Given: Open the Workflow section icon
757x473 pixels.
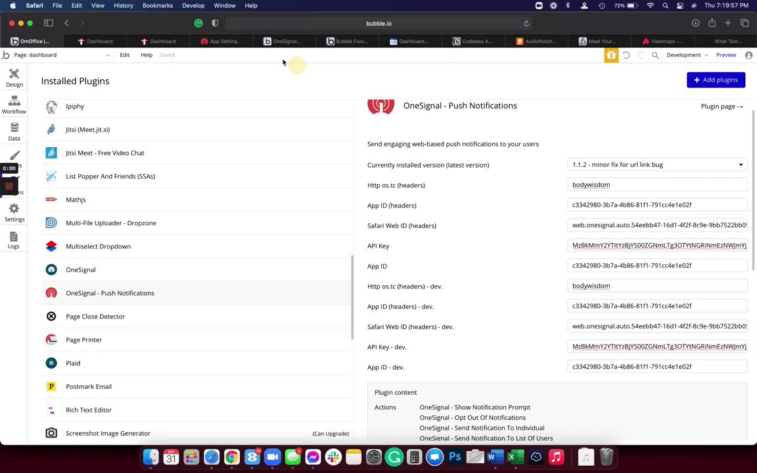Looking at the screenshot, I should [x=14, y=104].
